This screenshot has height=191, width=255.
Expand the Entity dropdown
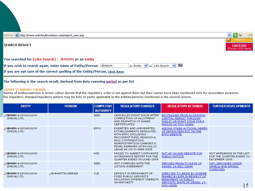coord(146,66)
